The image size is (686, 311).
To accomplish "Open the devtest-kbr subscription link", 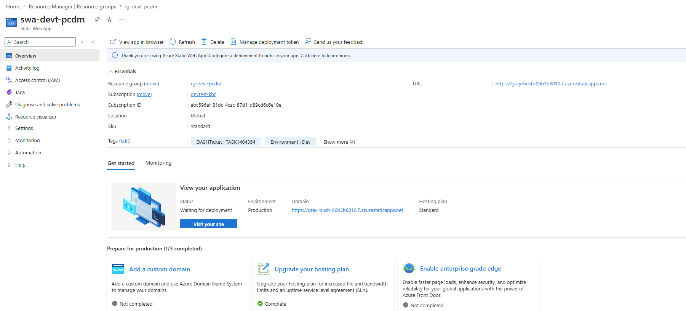I will click(x=203, y=94).
